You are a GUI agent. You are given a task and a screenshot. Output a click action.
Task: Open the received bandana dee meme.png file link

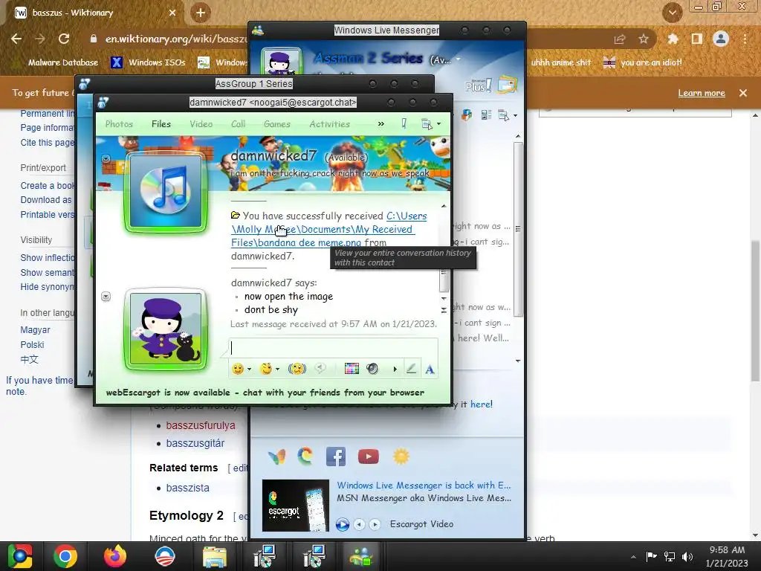pyautogui.click(x=323, y=229)
